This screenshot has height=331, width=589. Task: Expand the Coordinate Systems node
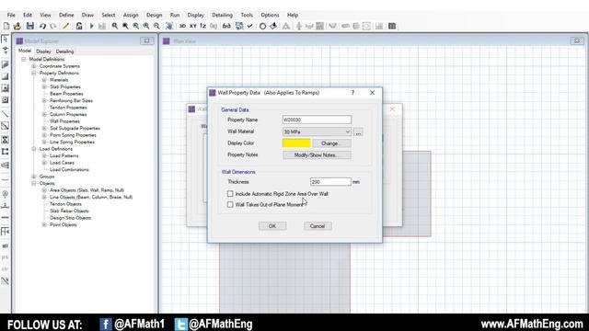point(34,66)
